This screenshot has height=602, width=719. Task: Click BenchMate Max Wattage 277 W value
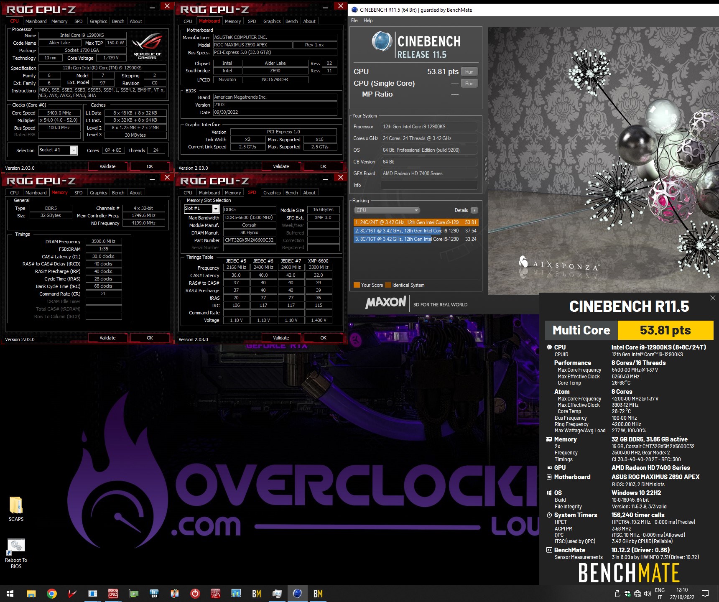tap(629, 431)
